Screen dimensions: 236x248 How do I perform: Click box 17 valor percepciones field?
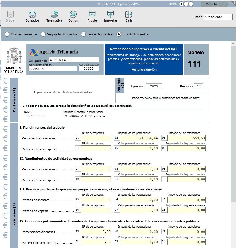(x=139, y=210)
